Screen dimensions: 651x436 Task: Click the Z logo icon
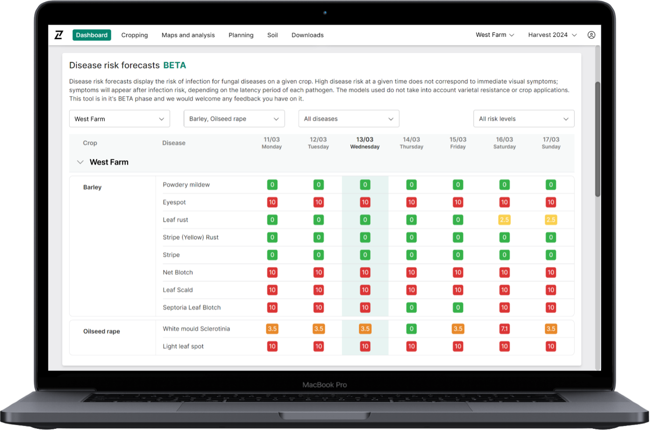click(59, 35)
